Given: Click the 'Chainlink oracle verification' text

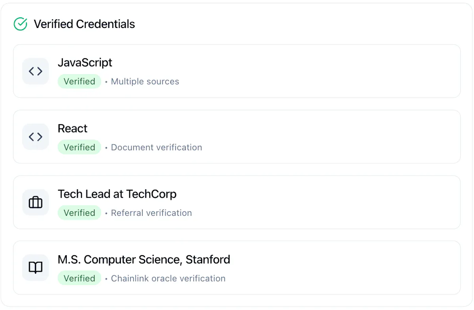Looking at the screenshot, I should tap(168, 278).
